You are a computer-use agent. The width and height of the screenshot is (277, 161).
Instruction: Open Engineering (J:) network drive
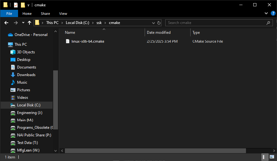[30, 113]
